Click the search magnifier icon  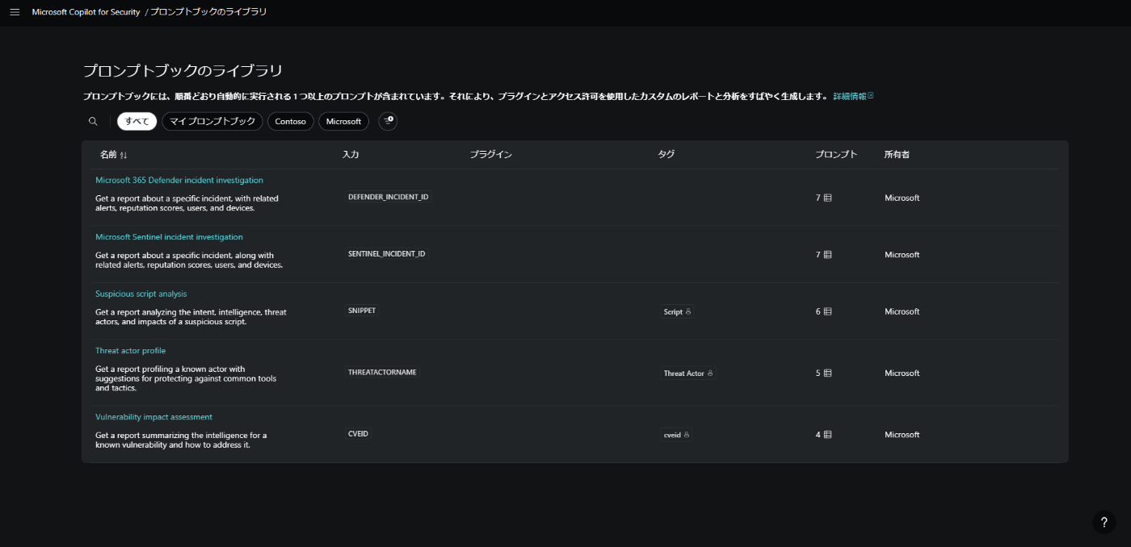[93, 121]
